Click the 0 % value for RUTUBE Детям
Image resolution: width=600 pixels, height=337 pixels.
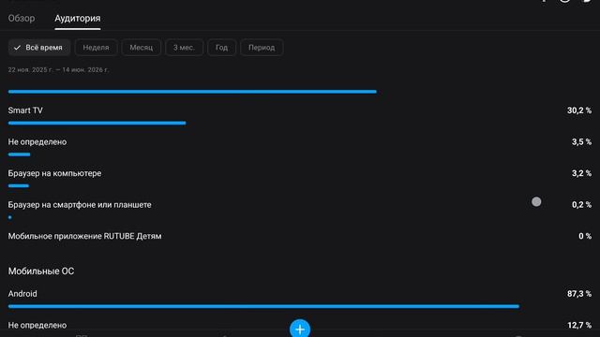585,236
